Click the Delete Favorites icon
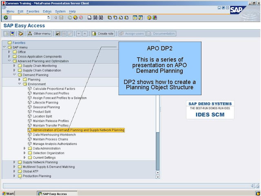This screenshot has height=196, width=261. point(64,33)
